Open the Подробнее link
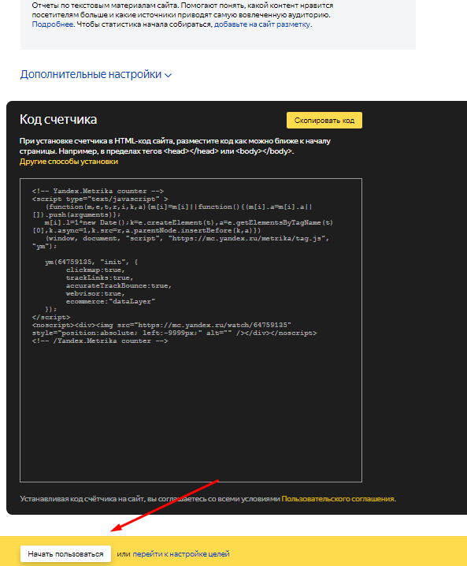 (x=53, y=24)
